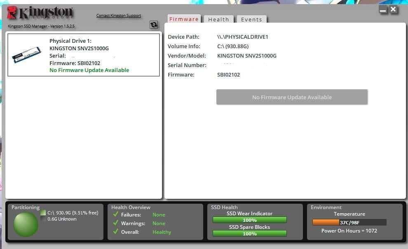
Task: Click '0.6G Unknown' partition text
Action: [62, 219]
